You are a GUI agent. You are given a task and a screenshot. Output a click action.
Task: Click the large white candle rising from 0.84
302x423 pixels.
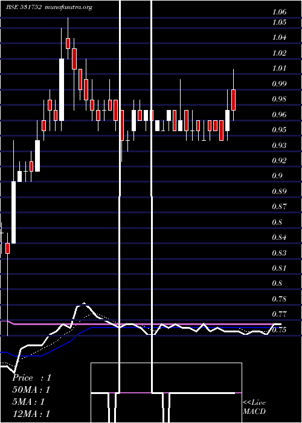pos(13,212)
